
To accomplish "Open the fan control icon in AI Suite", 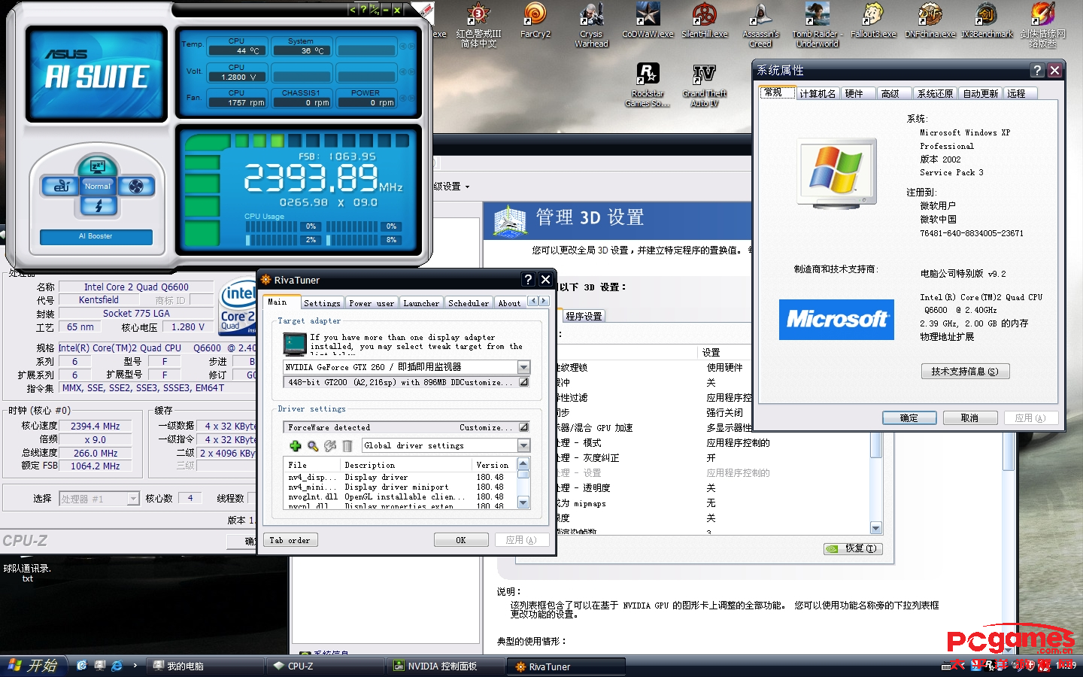I will [x=135, y=186].
